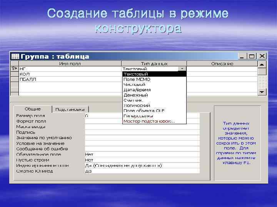Switch to the Подстановка tab
Screen dimensions: 277x207
[70, 110]
